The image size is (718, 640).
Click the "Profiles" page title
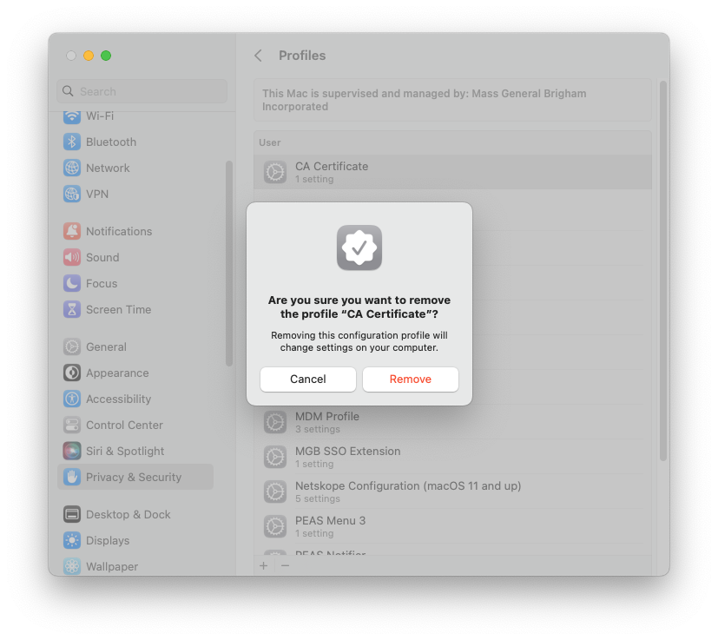tap(302, 56)
